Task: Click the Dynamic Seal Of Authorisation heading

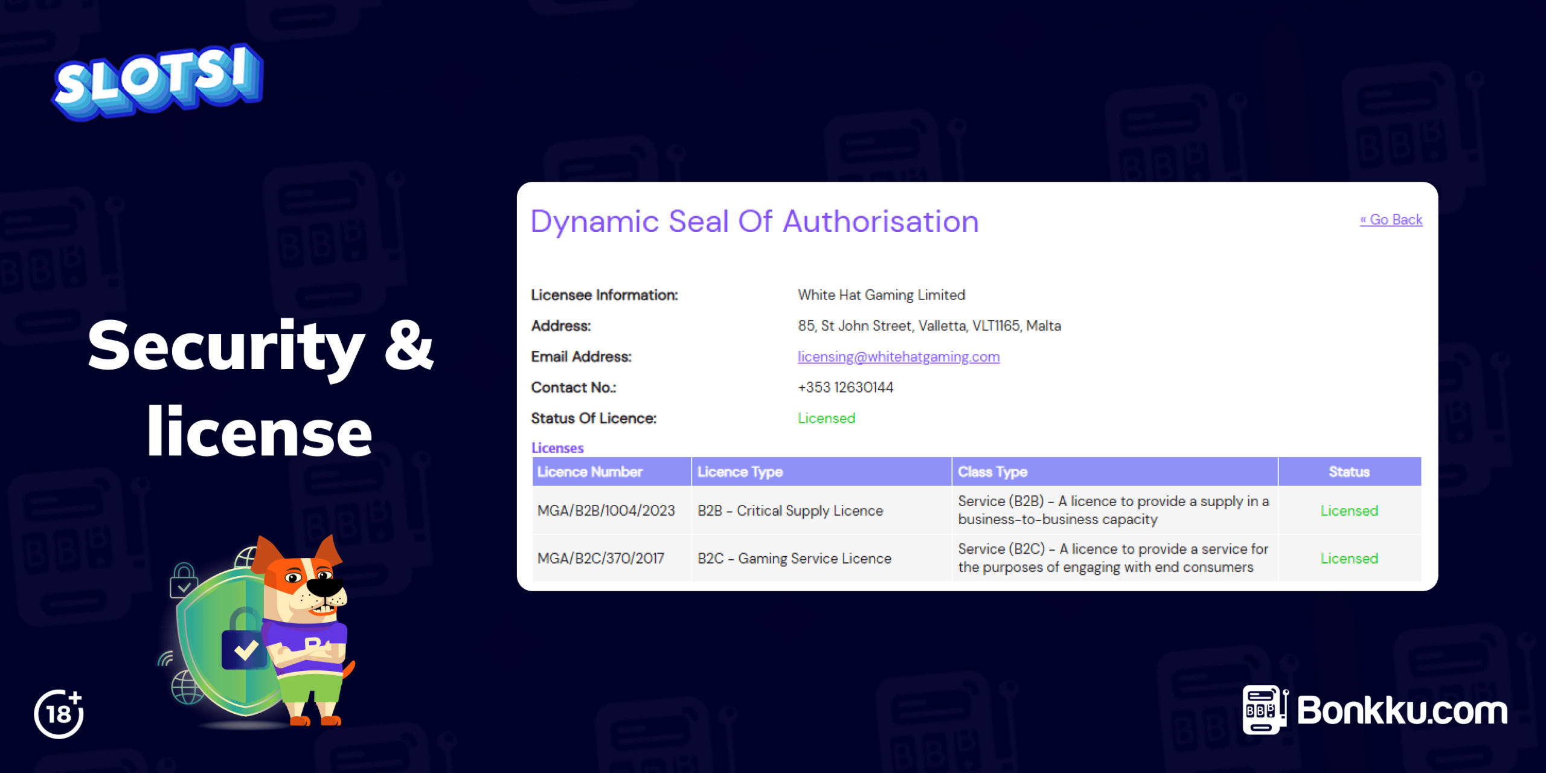Action: (x=754, y=222)
